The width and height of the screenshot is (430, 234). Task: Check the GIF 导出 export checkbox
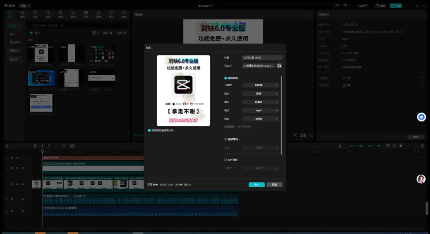(226, 160)
